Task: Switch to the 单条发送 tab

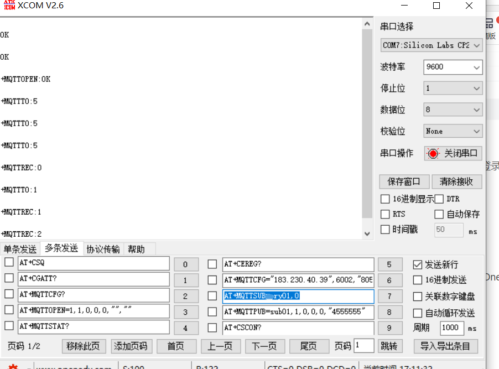Action: point(20,249)
